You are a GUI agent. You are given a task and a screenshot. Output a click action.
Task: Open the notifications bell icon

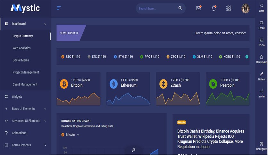[214, 8]
